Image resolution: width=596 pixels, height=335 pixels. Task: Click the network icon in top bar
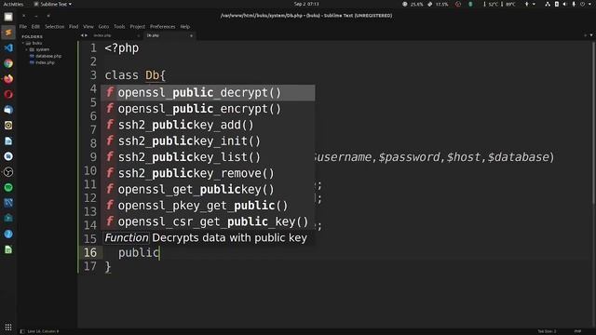point(548,4)
